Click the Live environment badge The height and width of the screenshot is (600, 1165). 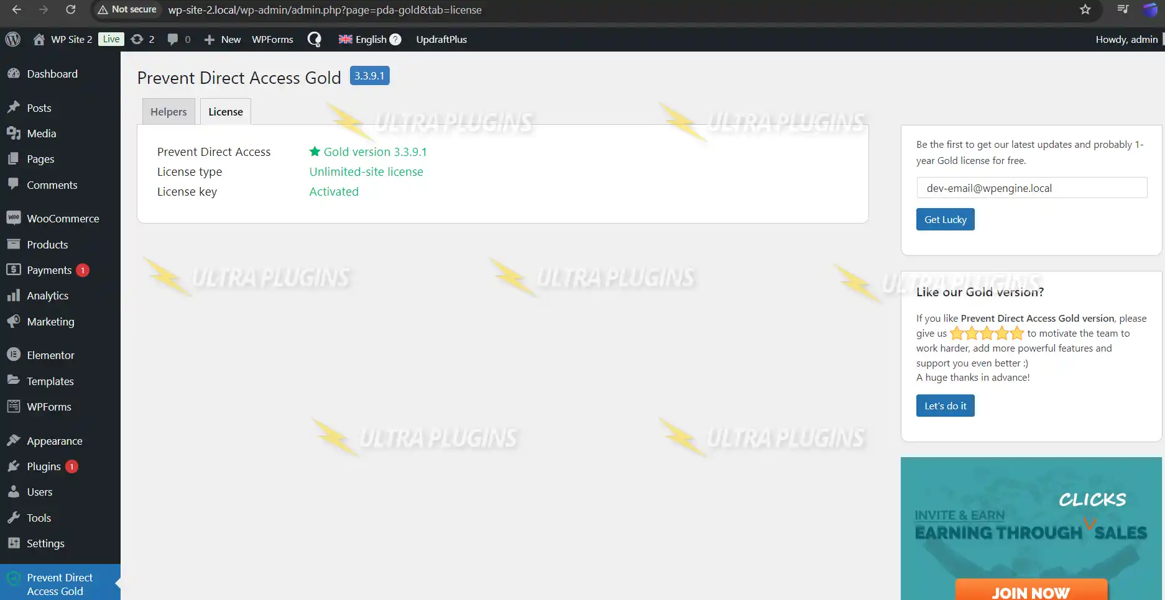click(111, 39)
